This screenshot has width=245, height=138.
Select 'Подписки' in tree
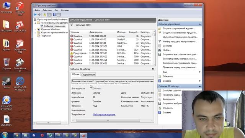tap(46, 36)
